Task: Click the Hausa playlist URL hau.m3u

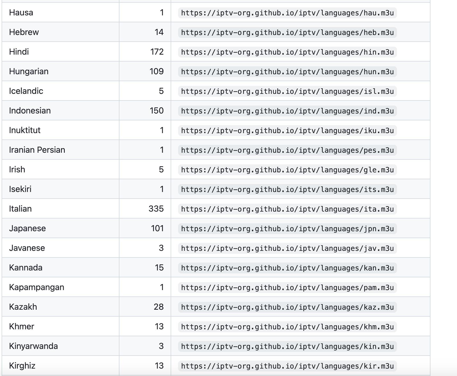Action: [287, 13]
